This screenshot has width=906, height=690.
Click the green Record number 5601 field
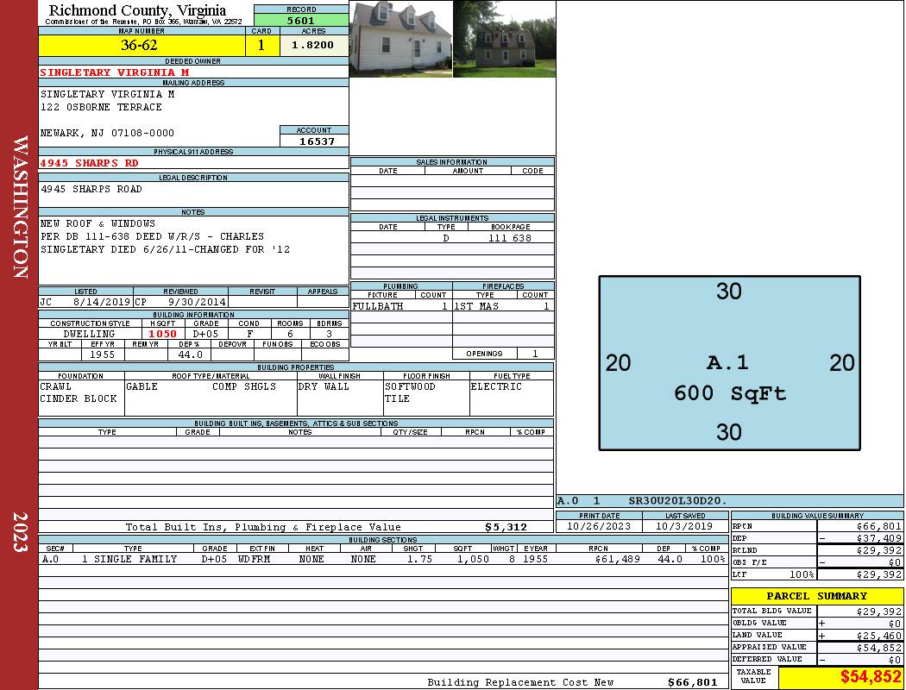pos(301,20)
